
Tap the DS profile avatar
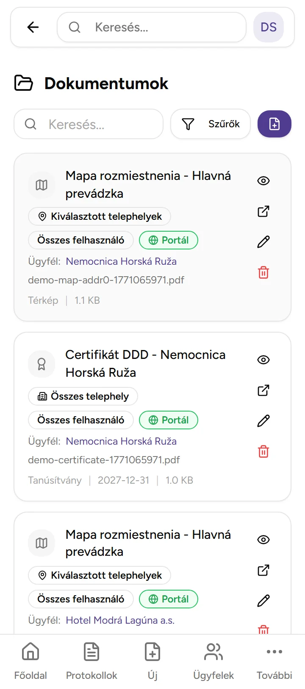[x=268, y=27]
